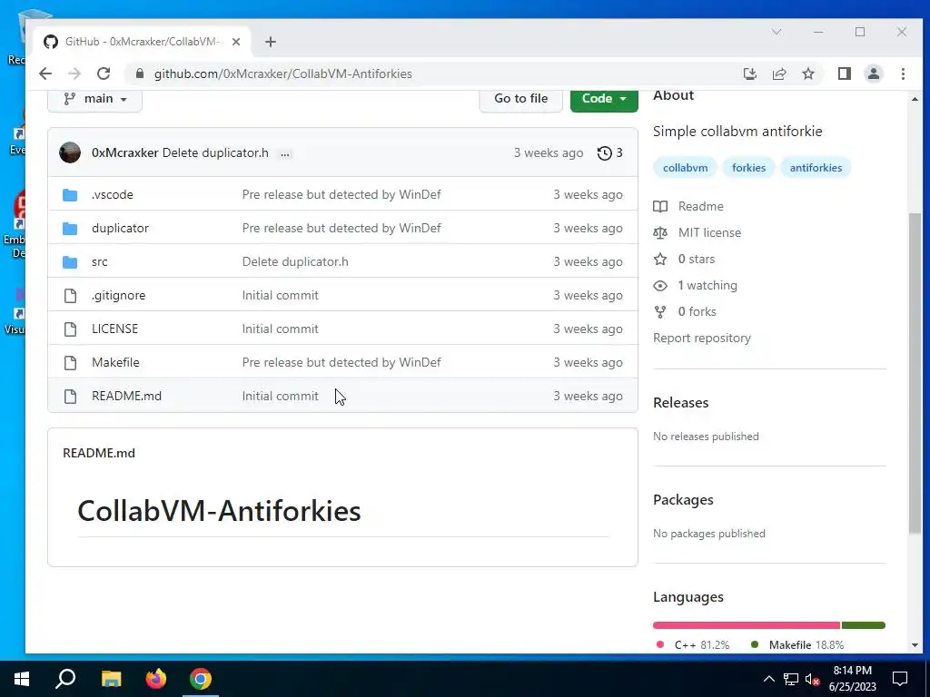Screen dimensions: 930x697
Task: Bookmark this page with the star icon
Action: tap(807, 74)
